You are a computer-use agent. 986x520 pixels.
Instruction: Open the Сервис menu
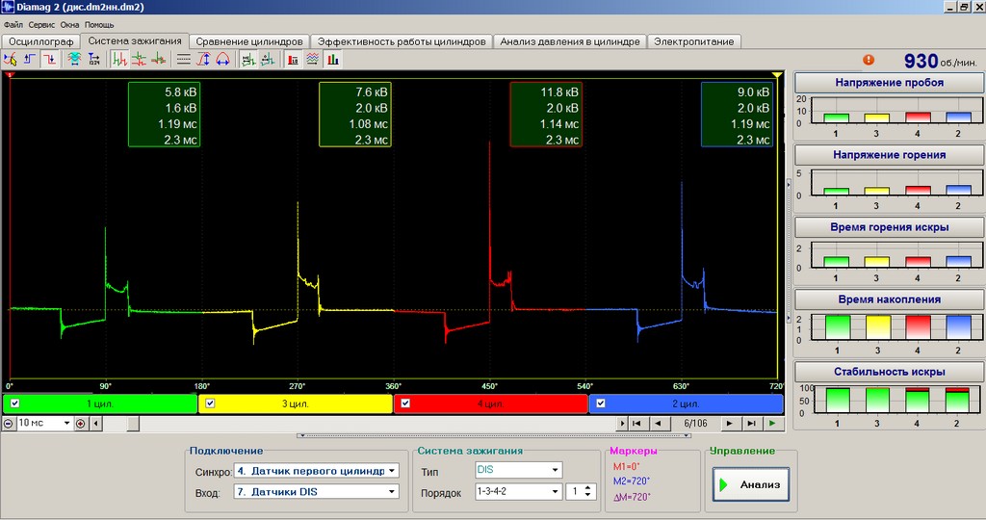click(x=41, y=25)
